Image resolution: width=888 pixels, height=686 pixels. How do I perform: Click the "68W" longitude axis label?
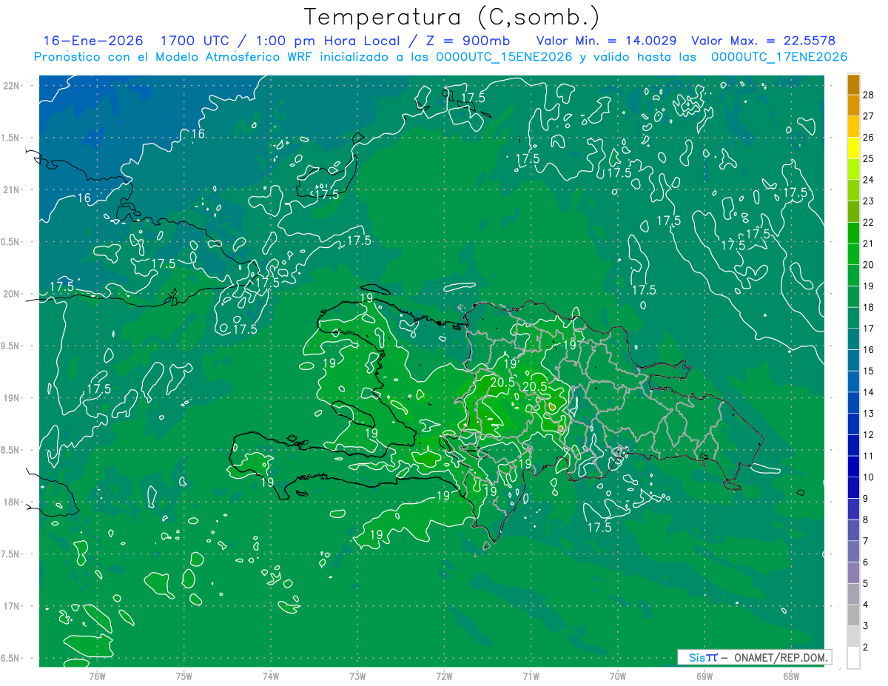click(791, 676)
